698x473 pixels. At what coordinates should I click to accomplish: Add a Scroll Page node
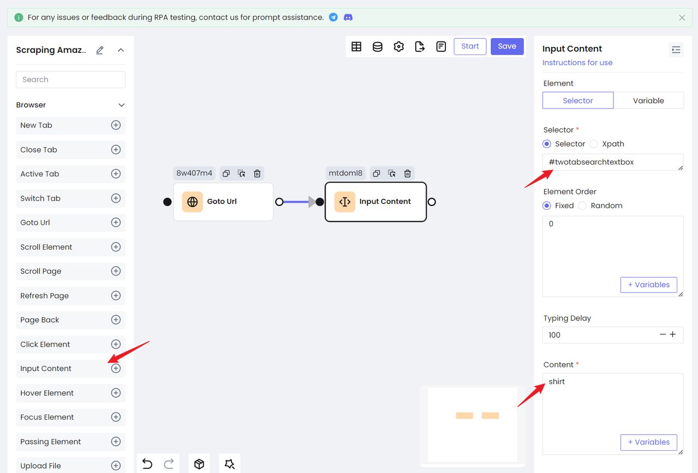tap(116, 271)
